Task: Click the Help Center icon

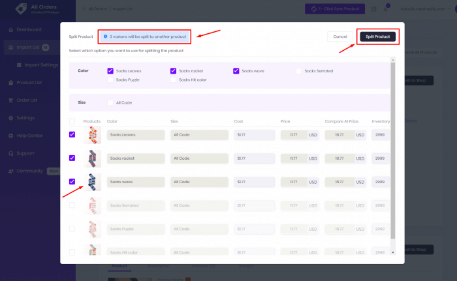Action: tap(11, 136)
